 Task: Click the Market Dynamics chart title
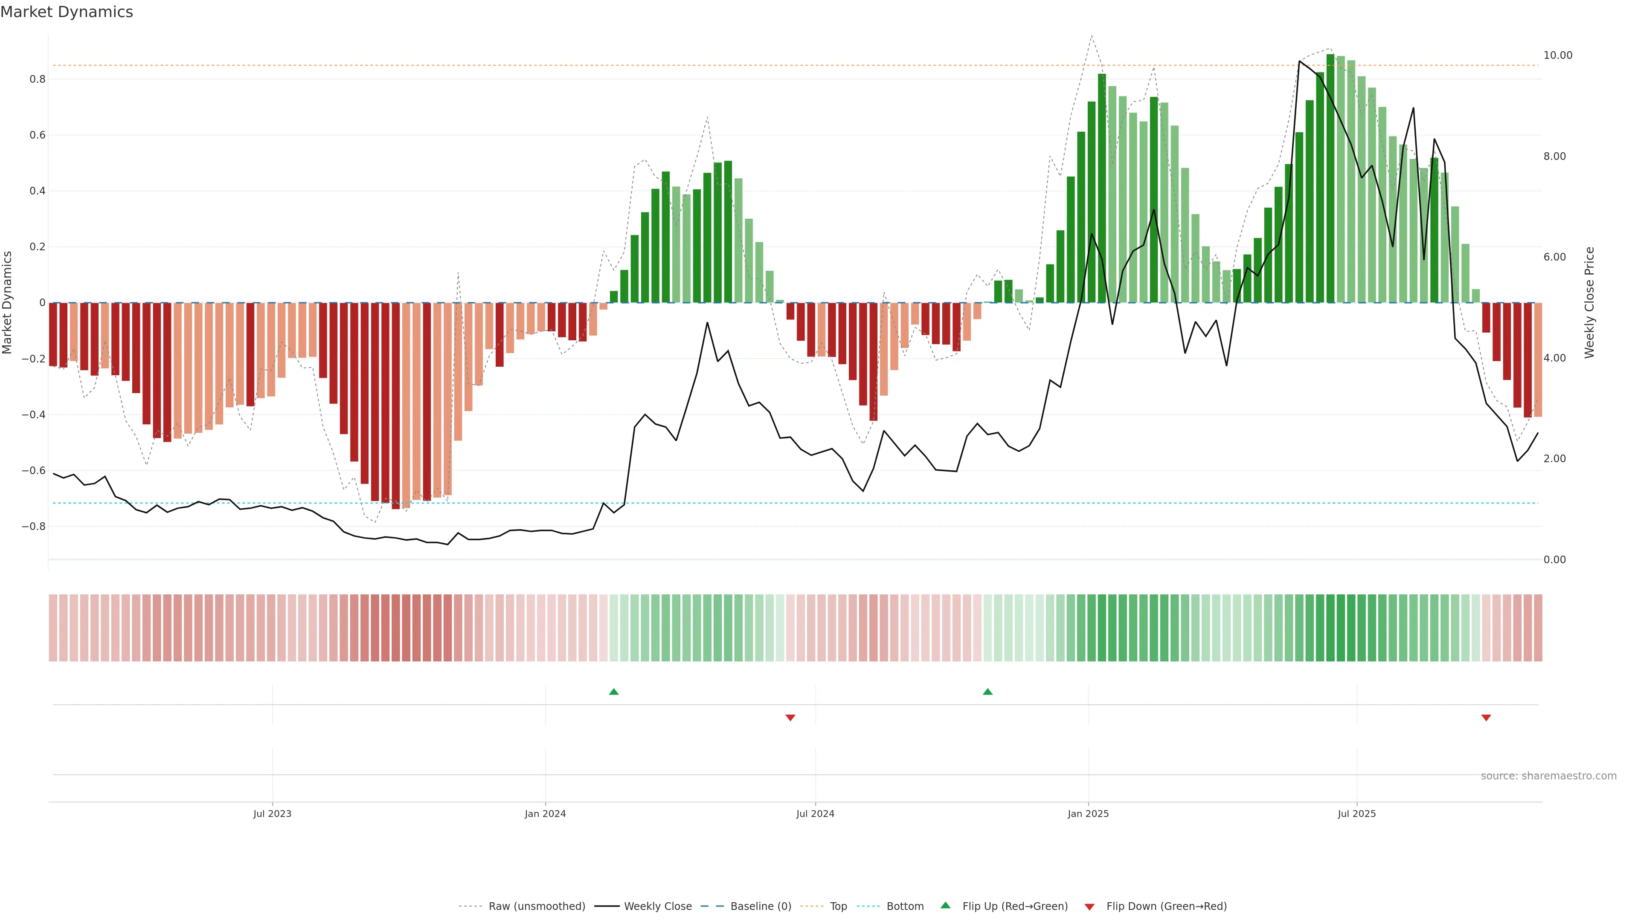tap(67, 12)
